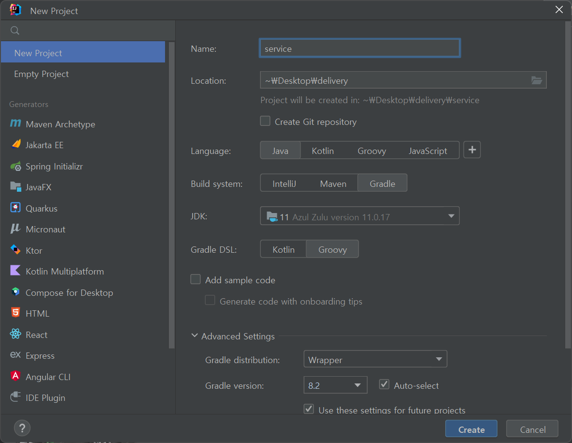Image resolution: width=572 pixels, height=443 pixels.
Task: Choose Kotlin as the project language
Action: click(323, 151)
